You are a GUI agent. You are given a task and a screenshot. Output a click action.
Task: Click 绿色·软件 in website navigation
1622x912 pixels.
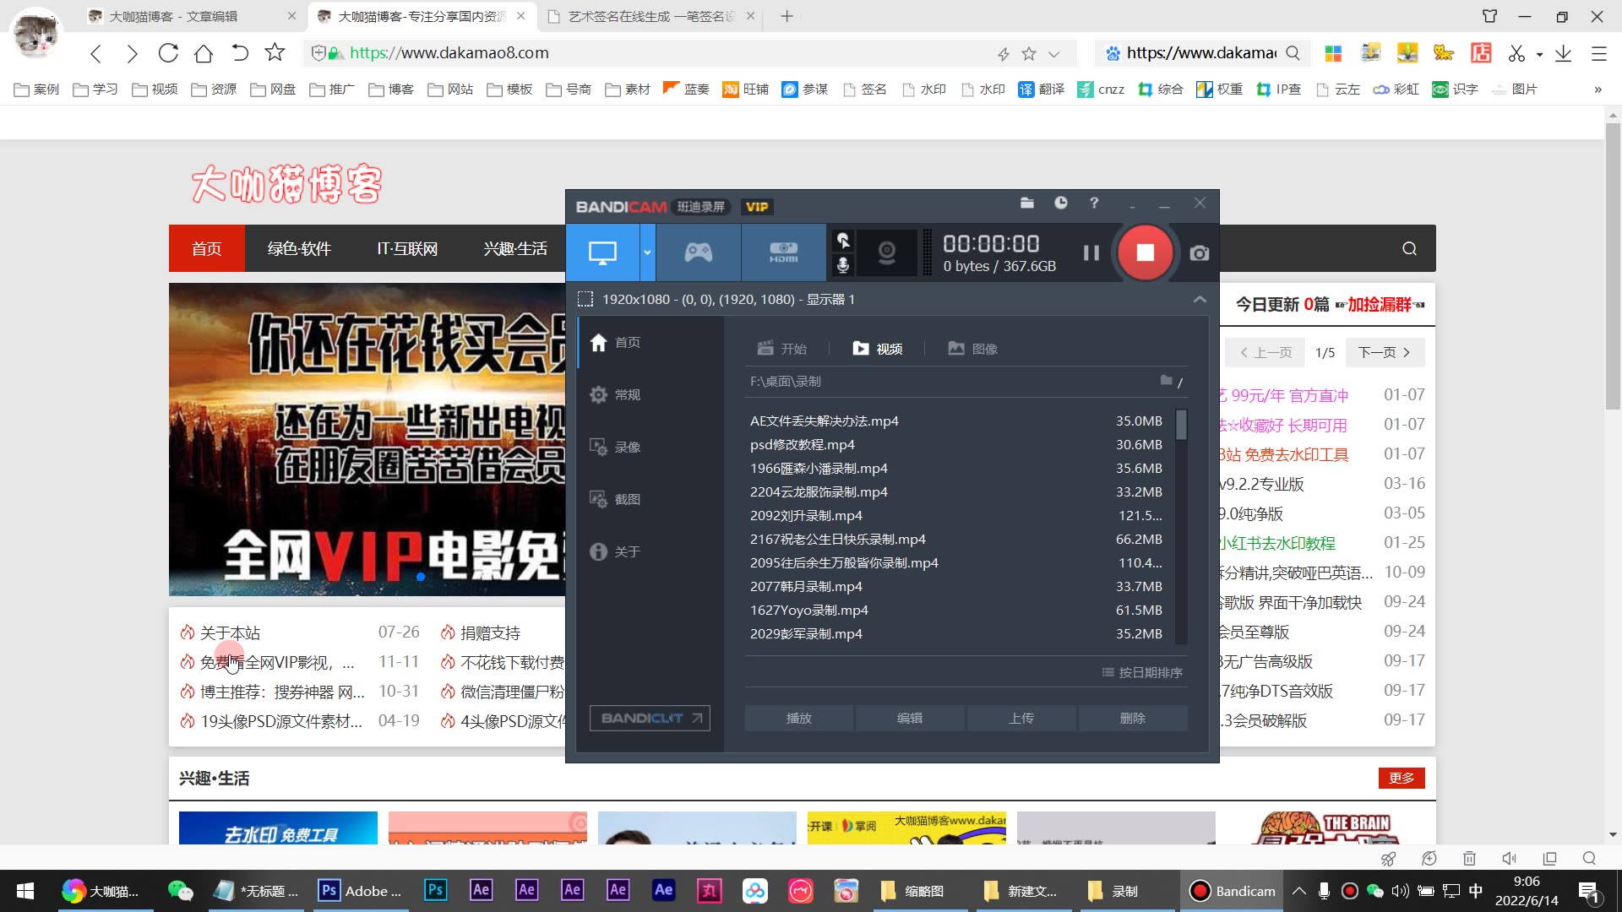pos(299,248)
